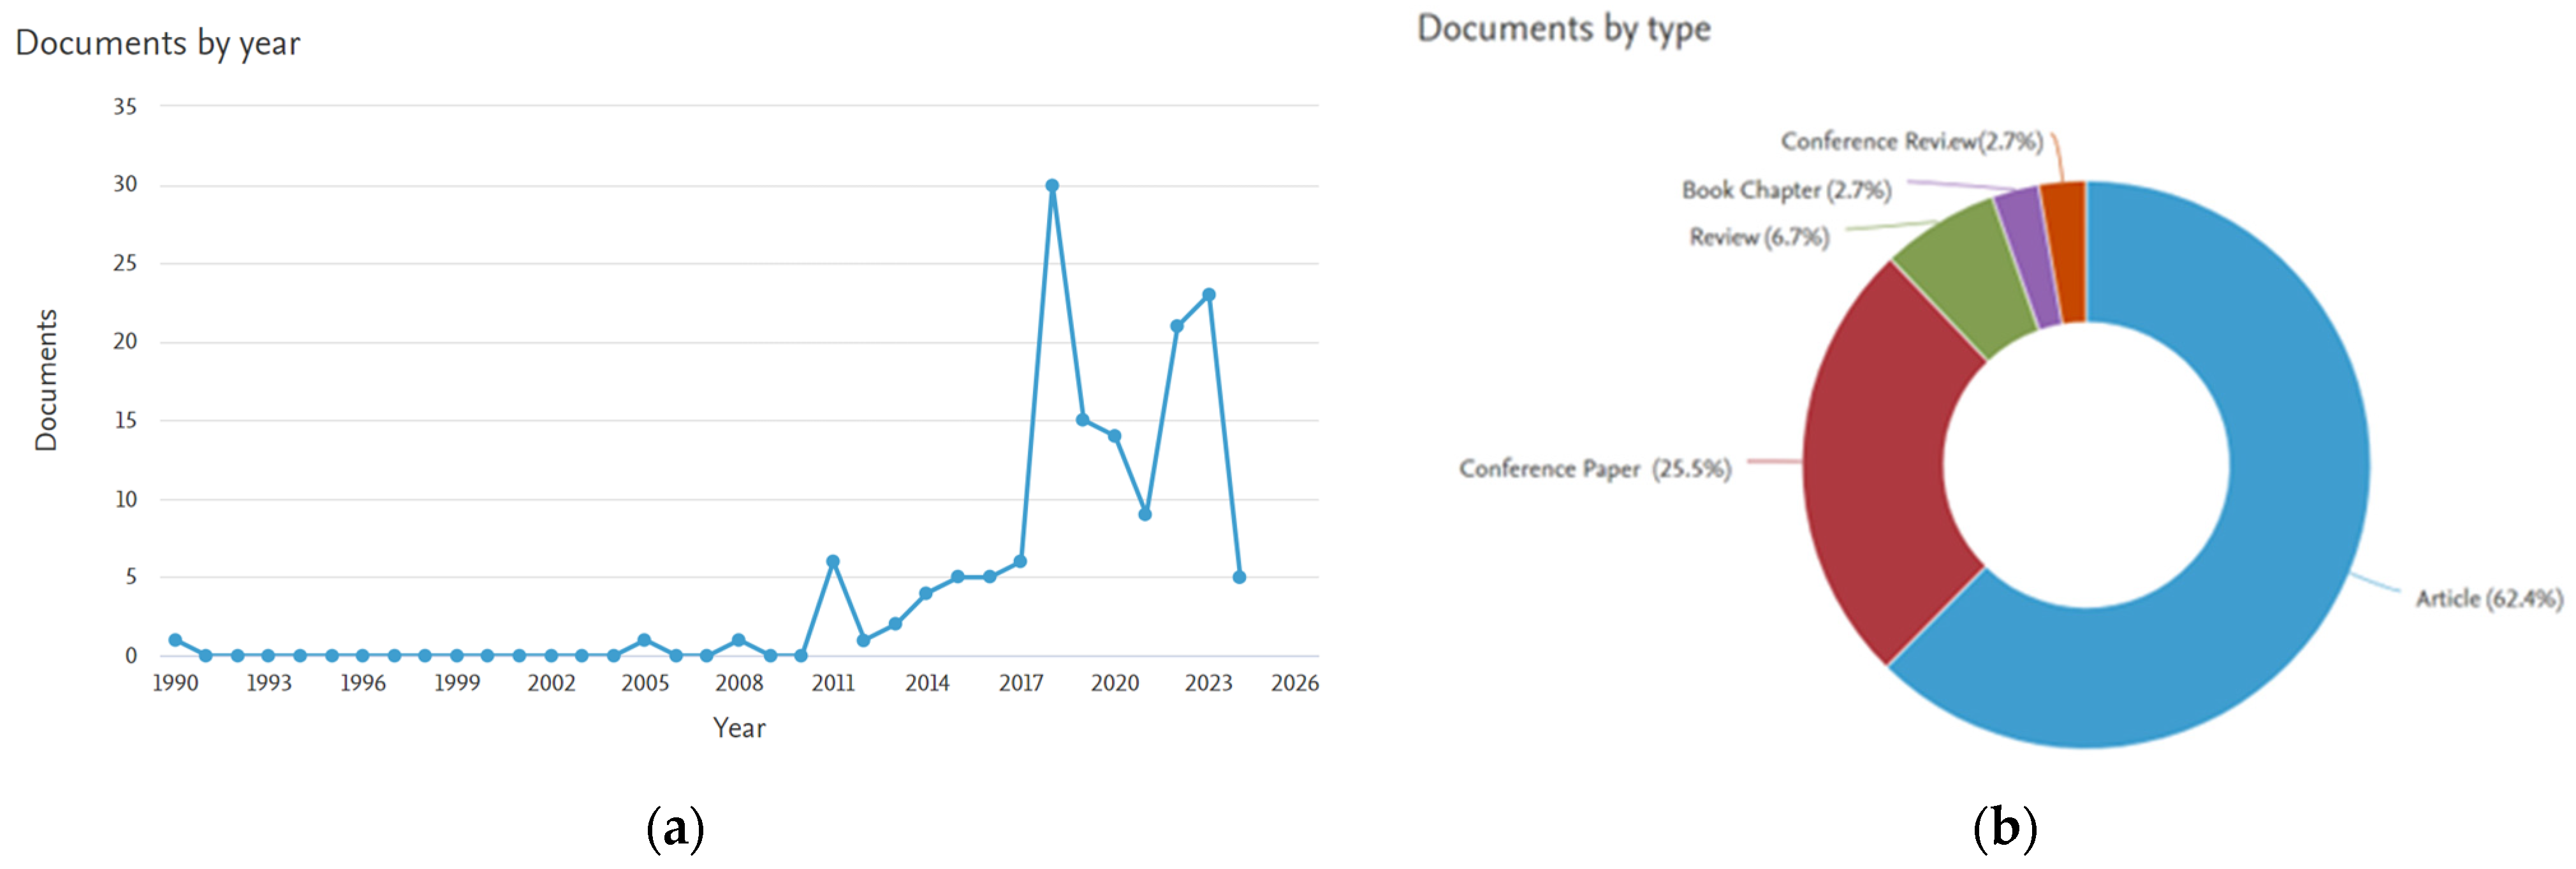This screenshot has height=869, width=2576.
Task: Click the Documents by type title
Action: point(1563,29)
